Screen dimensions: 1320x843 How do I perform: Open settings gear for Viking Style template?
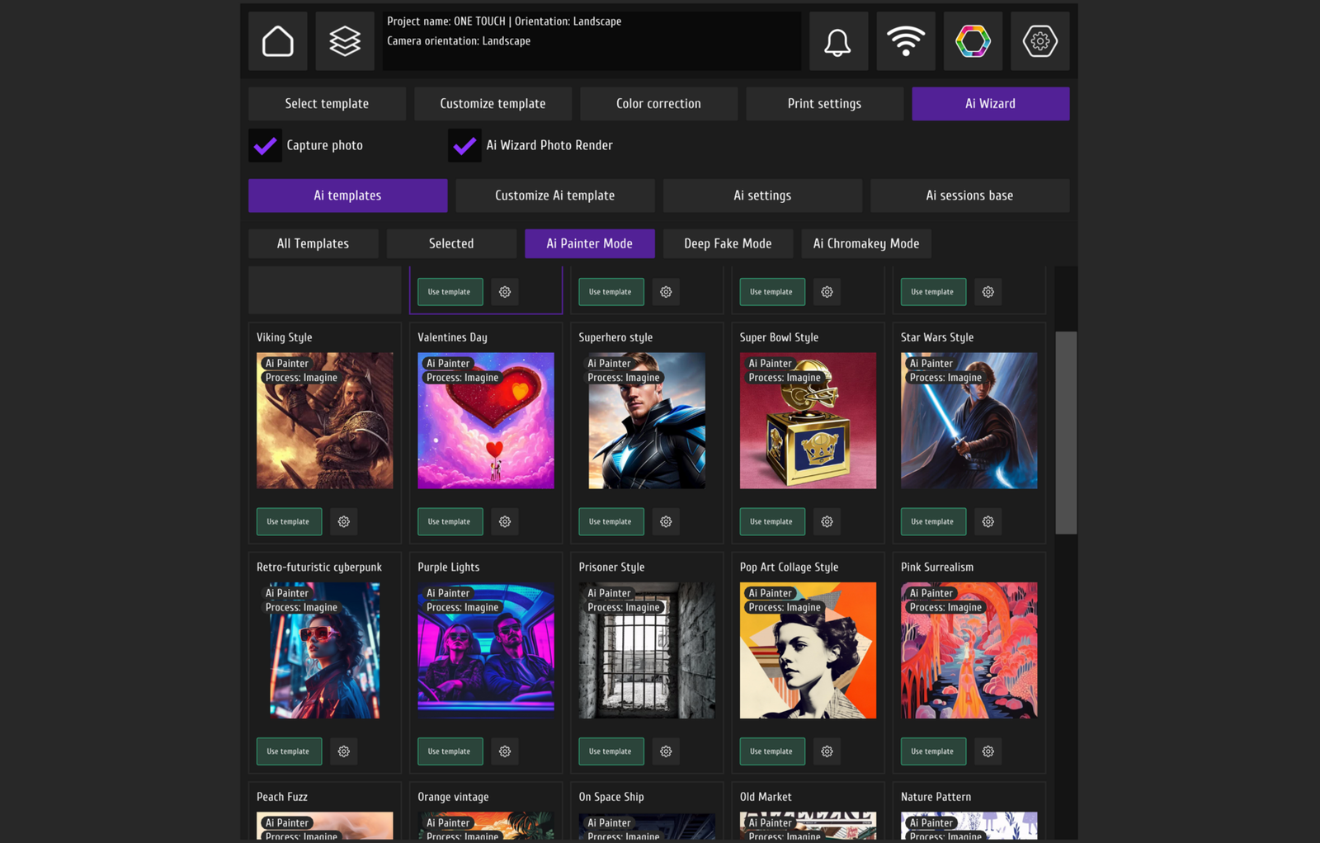pyautogui.click(x=344, y=521)
